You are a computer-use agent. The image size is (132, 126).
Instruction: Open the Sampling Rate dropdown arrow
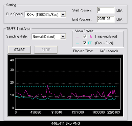[x=63, y=37]
